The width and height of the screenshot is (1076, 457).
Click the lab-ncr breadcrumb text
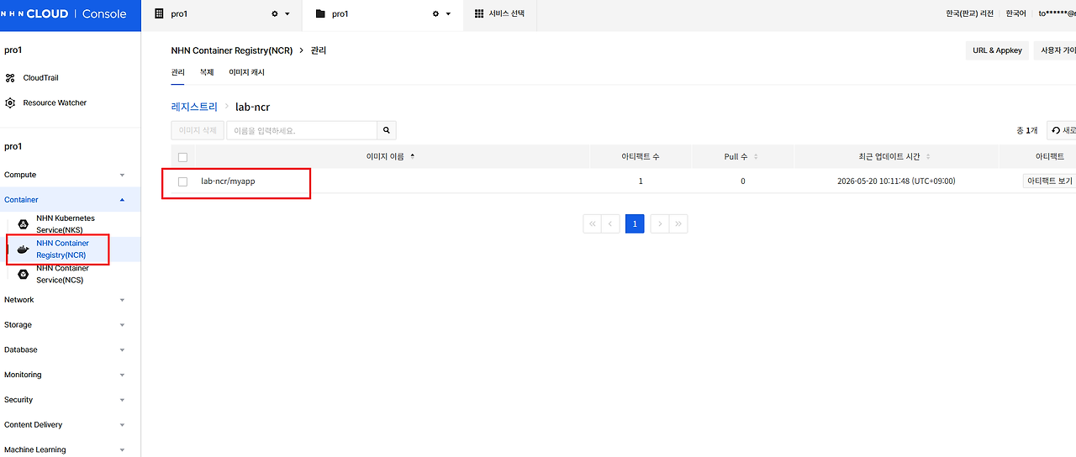tap(253, 107)
